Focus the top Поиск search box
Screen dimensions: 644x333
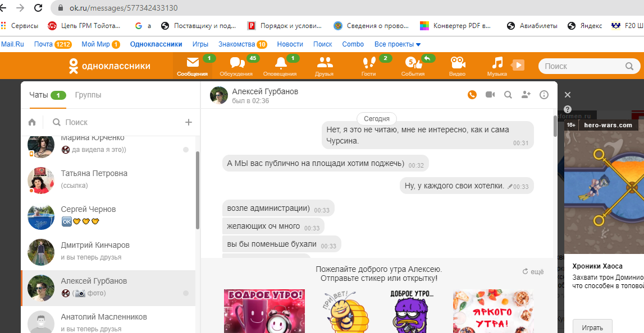(x=589, y=66)
